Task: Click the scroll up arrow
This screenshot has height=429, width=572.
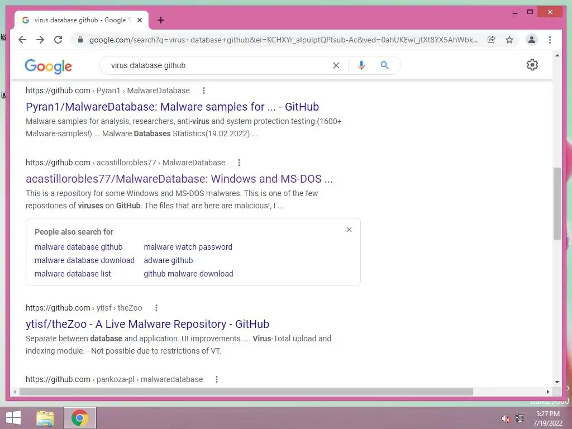Action: point(557,55)
